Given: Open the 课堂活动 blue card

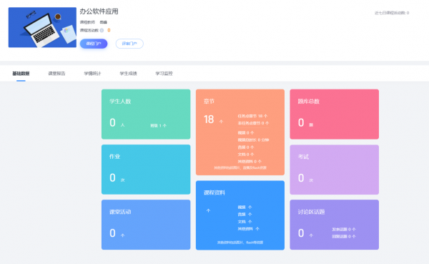Looking at the screenshot, I should click(x=146, y=225).
